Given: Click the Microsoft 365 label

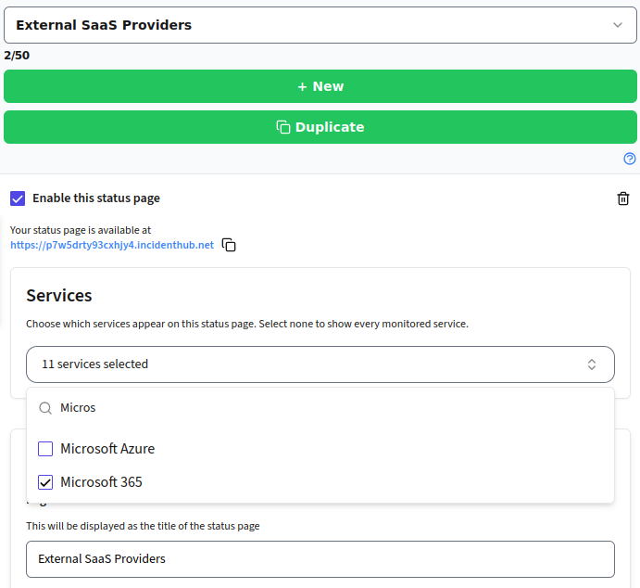Looking at the screenshot, I should [101, 482].
